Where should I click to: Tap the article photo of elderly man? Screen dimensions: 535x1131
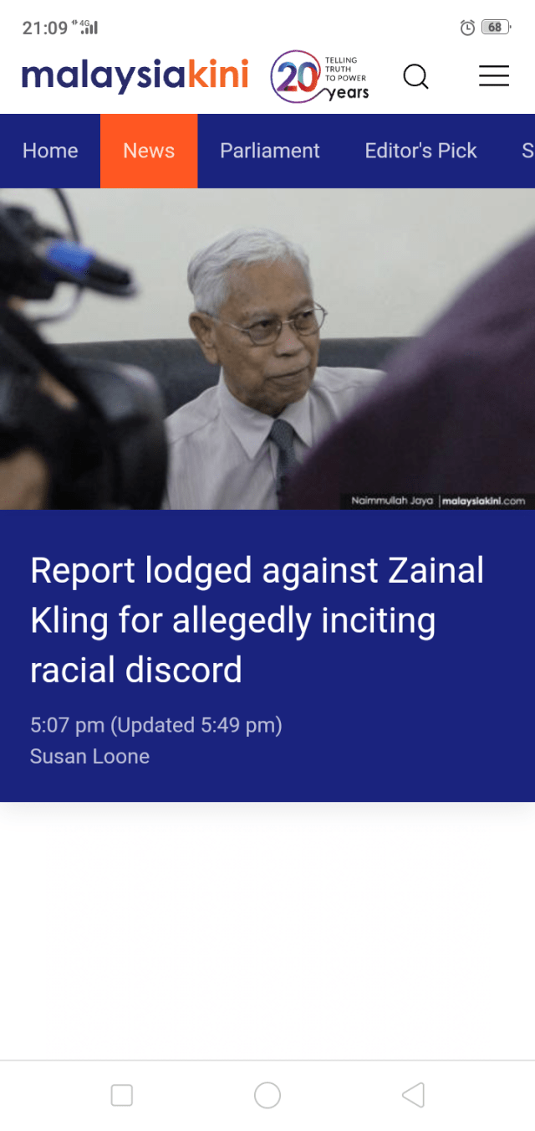pos(267,348)
